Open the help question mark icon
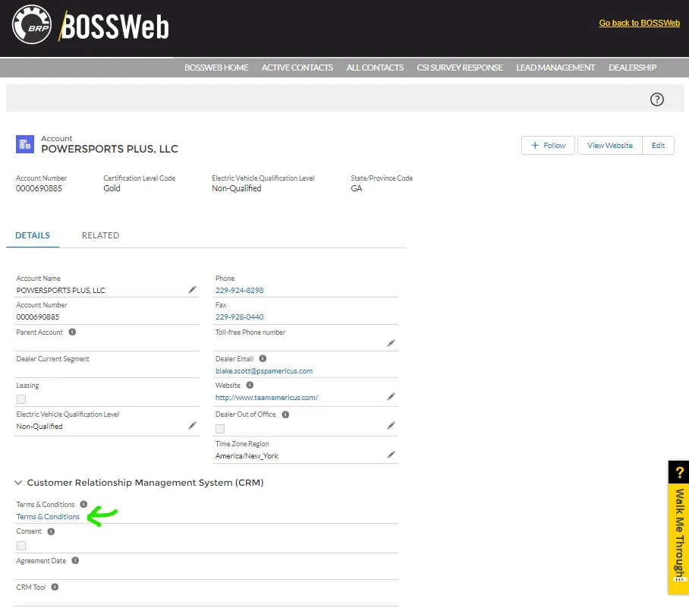This screenshot has width=689, height=608. click(x=657, y=99)
